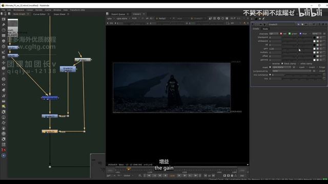Enable the mask fringe checkbox

pos(317,67)
